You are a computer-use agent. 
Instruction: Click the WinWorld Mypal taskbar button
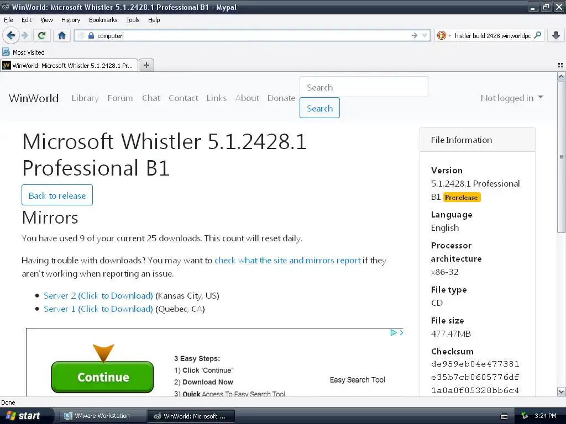191,416
